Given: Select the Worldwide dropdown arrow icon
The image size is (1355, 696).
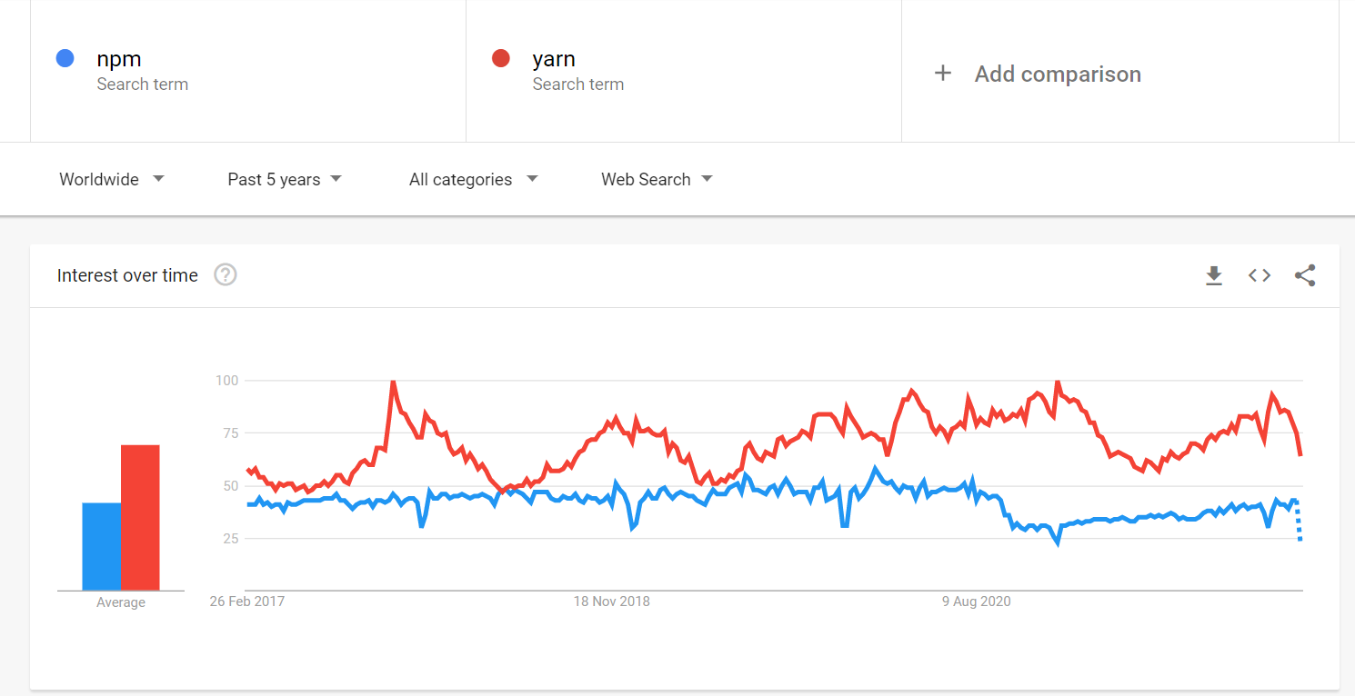Looking at the screenshot, I should [x=158, y=179].
